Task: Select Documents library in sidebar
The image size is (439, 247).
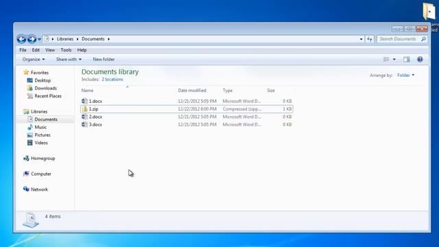Action: 46,119
